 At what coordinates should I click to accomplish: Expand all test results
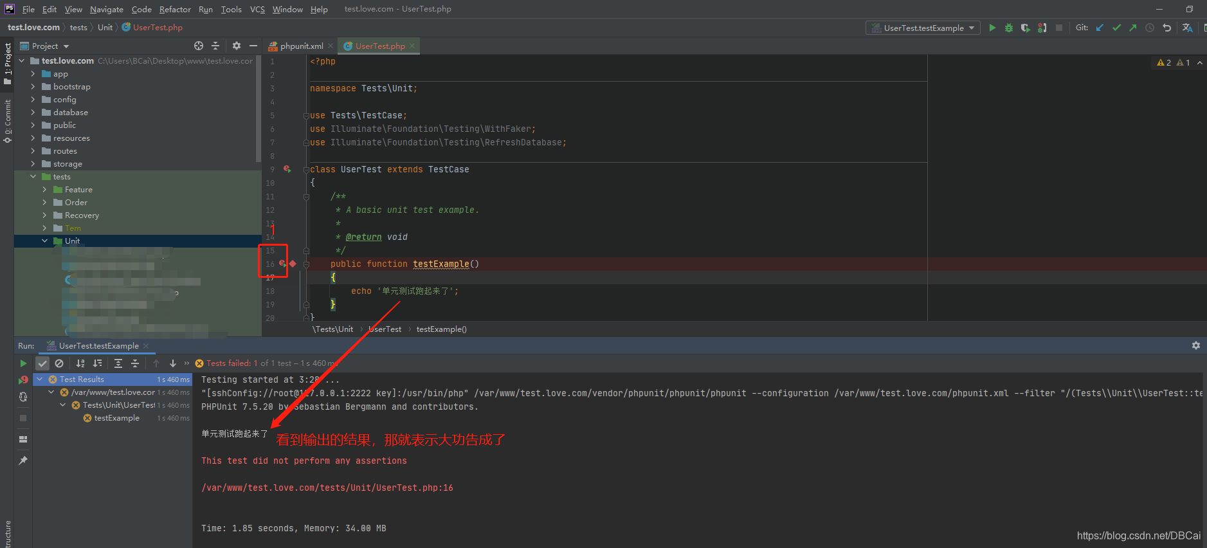point(118,363)
